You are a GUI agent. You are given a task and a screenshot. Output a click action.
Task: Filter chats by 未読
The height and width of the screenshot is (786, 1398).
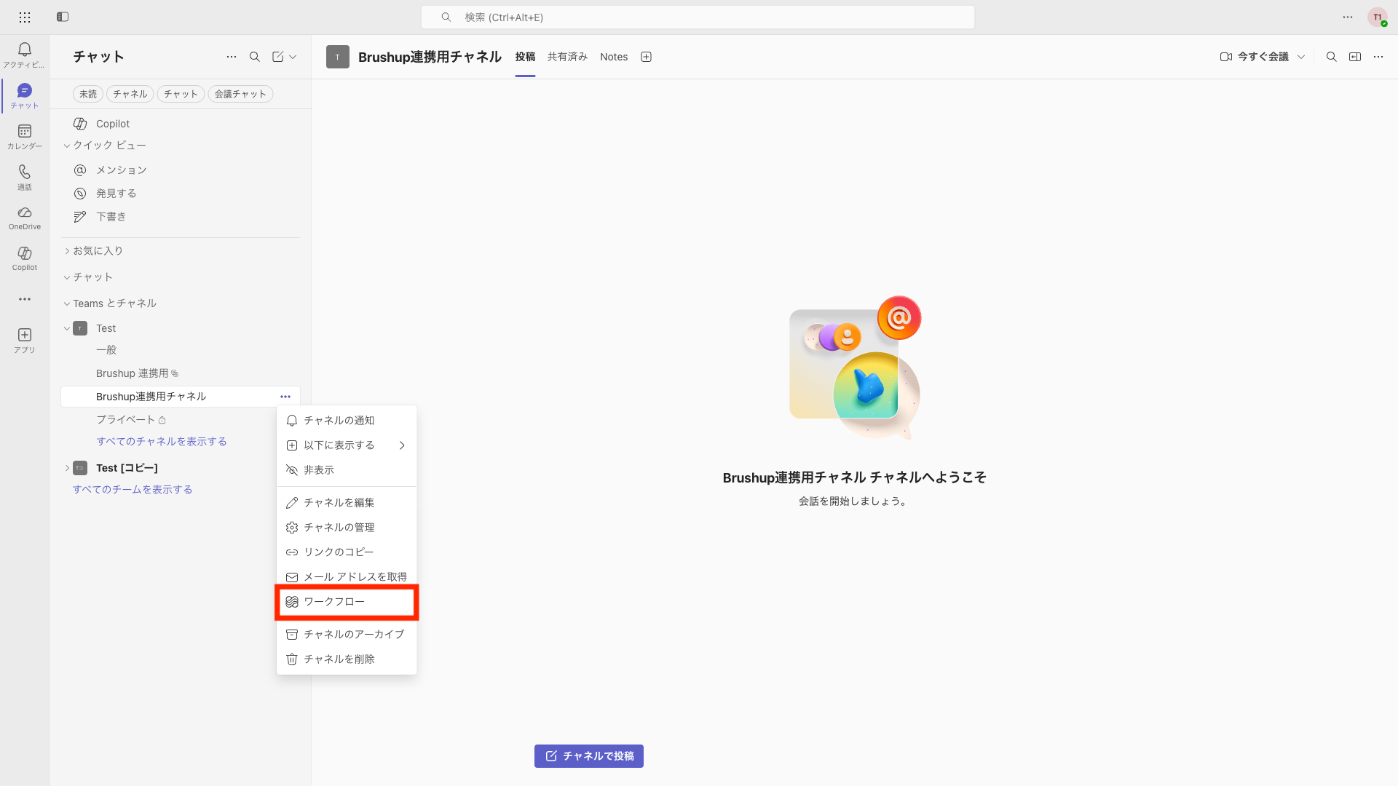click(x=88, y=94)
